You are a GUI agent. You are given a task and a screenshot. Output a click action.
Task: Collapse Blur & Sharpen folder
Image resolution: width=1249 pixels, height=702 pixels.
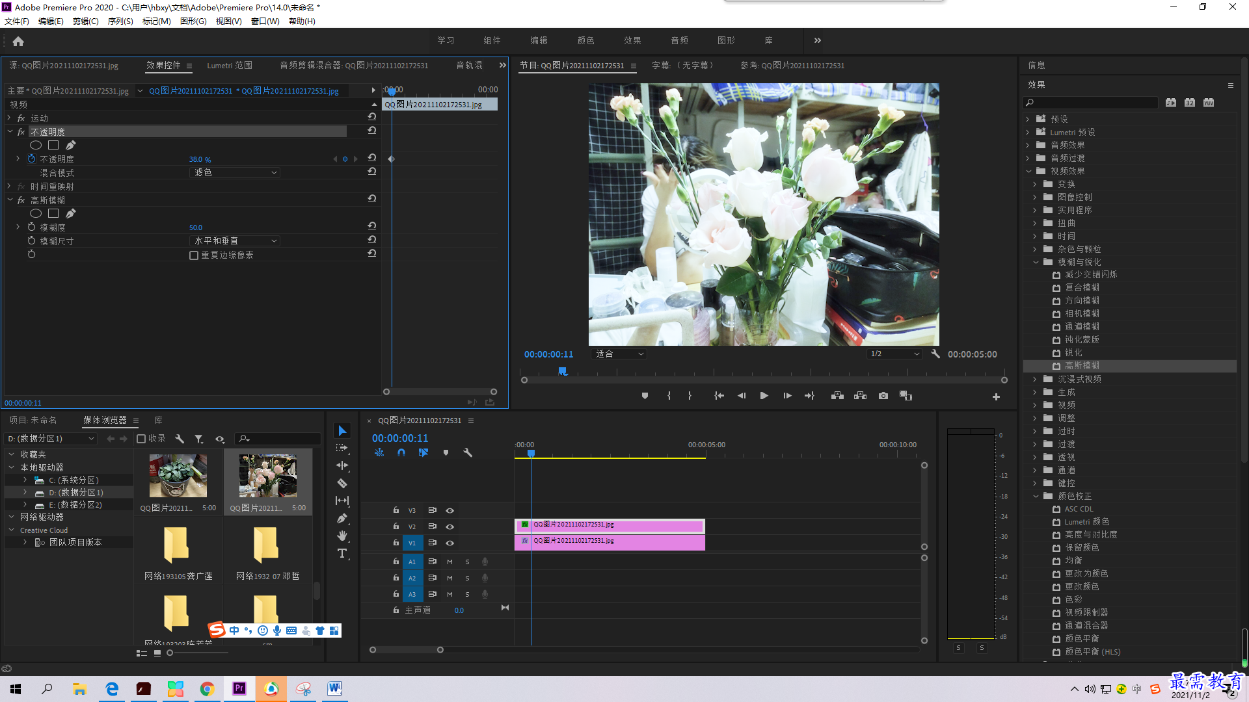coord(1036,262)
